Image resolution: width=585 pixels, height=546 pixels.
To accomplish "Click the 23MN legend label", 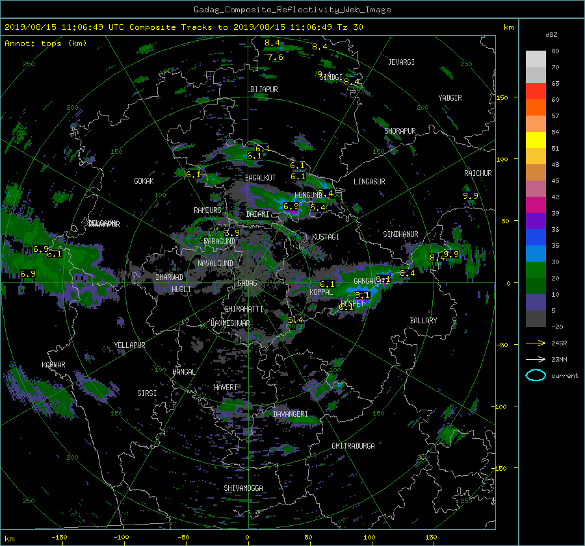I will [559, 359].
